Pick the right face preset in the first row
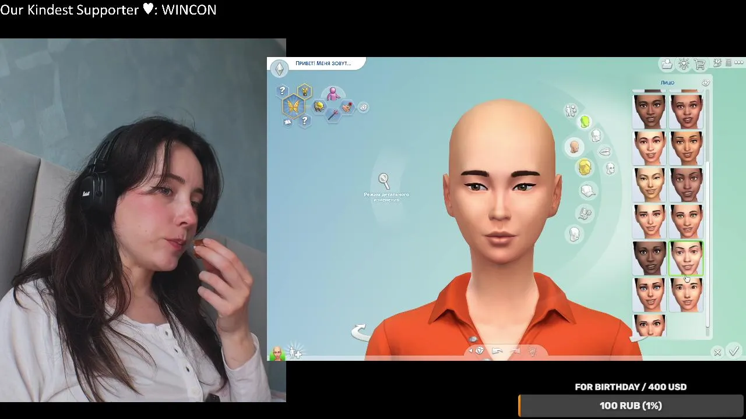 point(687,111)
